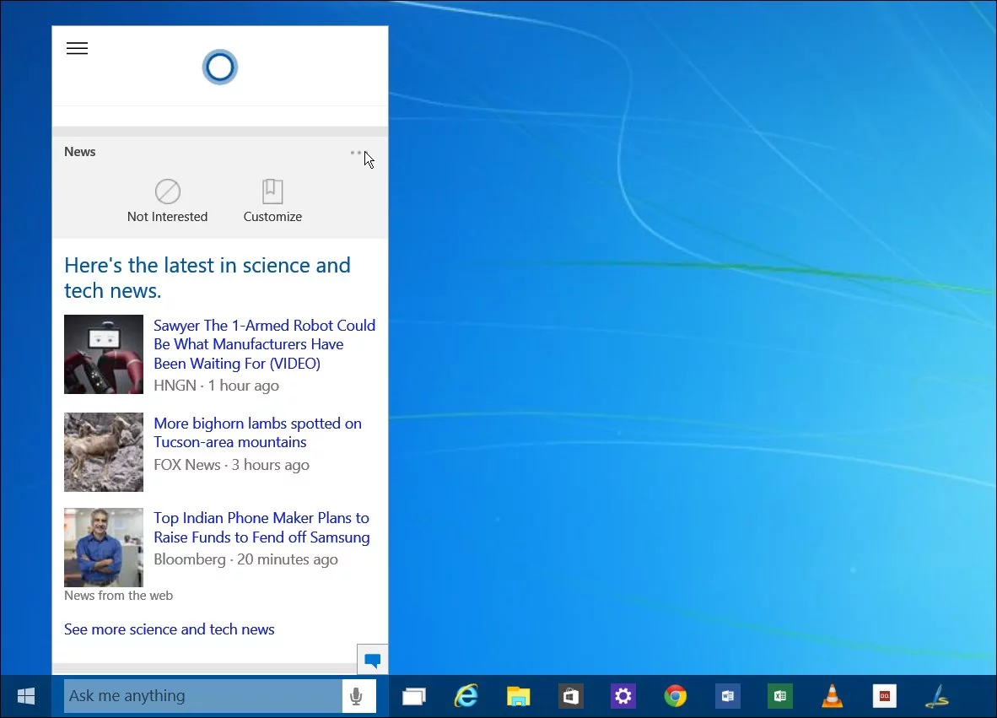Open Microsoft Excel from taskbar
Screen dimensions: 997x718
pyautogui.click(x=780, y=696)
